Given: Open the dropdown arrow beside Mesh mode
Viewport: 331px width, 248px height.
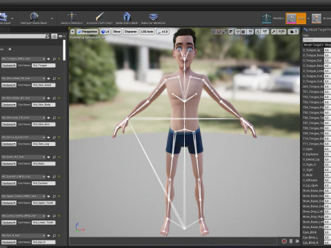Looking at the screenshot, I should coord(308,19).
